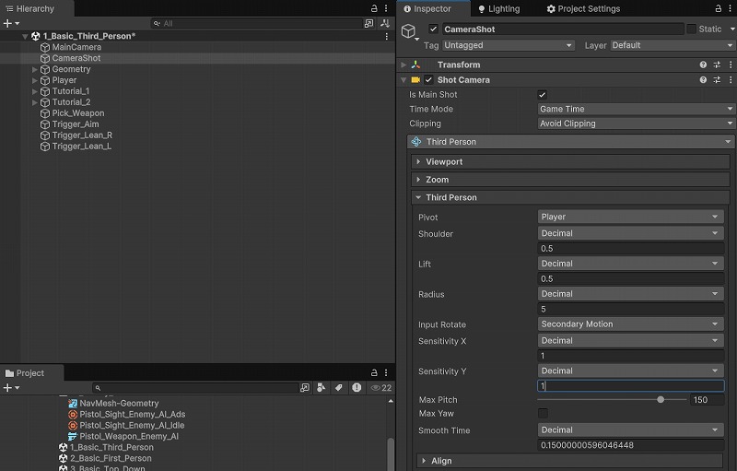Expand the Player object in Hierarchy
Viewport: 737px width, 471px height.
point(34,80)
